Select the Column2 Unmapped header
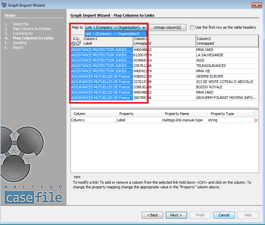Viewport: 265px width, 225px height. 165,41
